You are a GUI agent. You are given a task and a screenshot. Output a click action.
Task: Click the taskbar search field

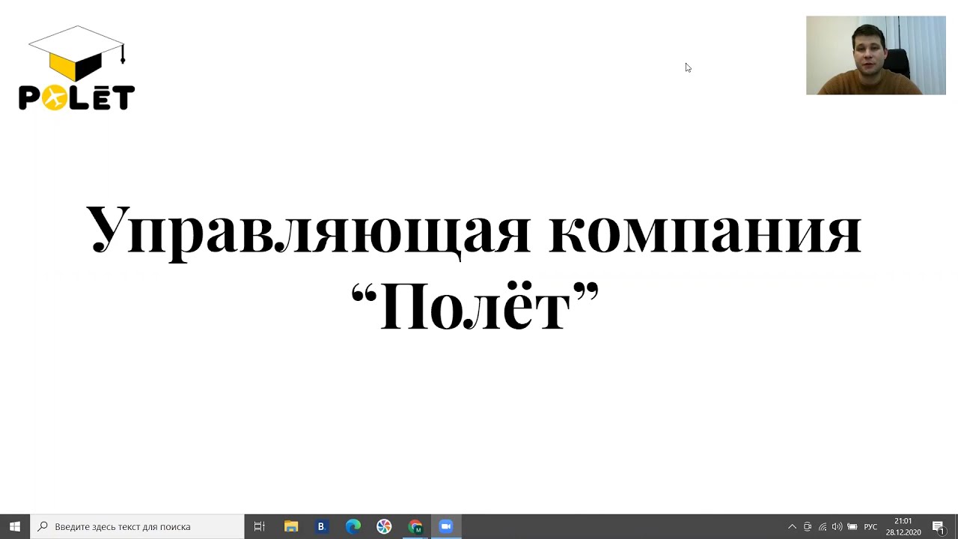click(x=137, y=526)
